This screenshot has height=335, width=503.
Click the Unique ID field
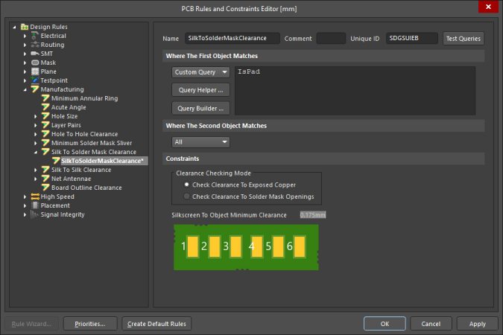[411, 38]
